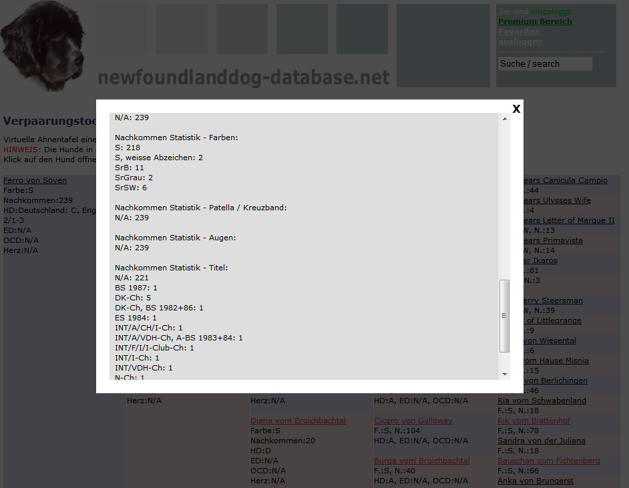This screenshot has height=488, width=629.
Task: Click the Newfoundland dog logo image
Action: pos(43,47)
